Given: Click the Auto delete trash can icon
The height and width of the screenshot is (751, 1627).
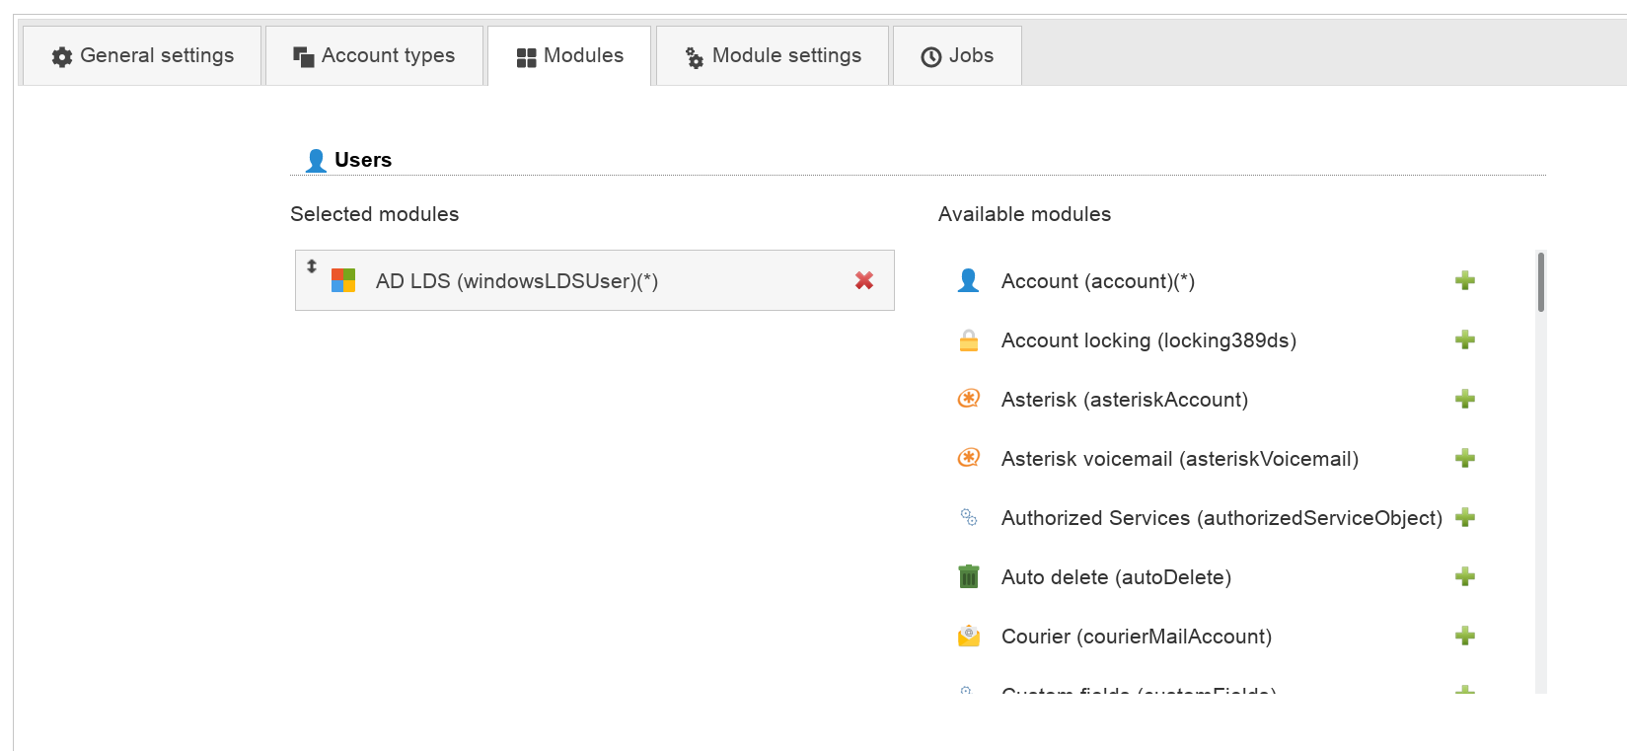Looking at the screenshot, I should (x=969, y=576).
